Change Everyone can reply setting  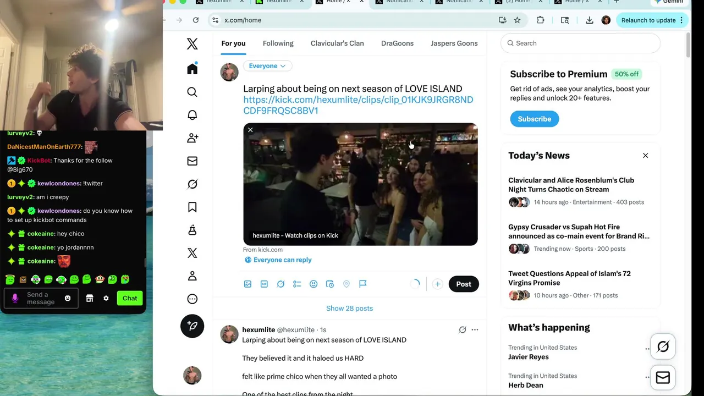pos(278,260)
